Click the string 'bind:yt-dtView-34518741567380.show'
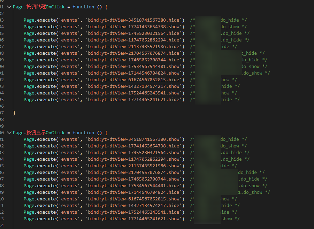 134,139
